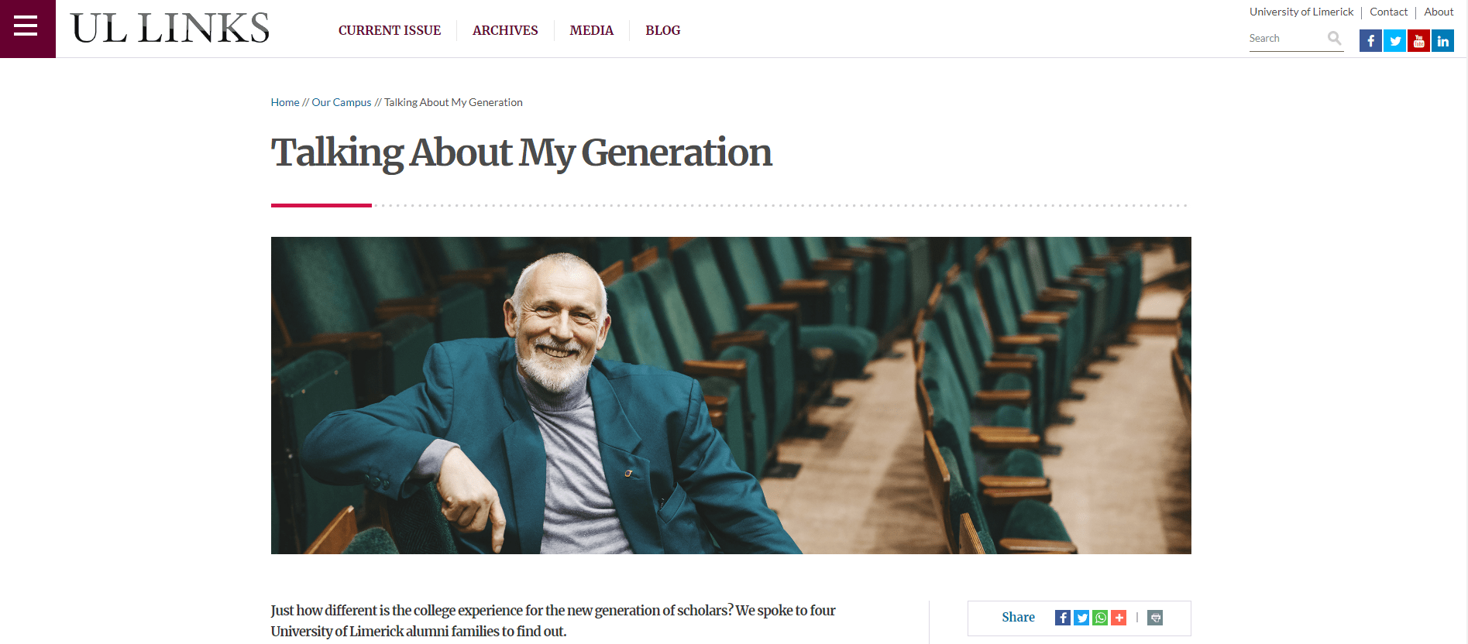Open the header Facebook page icon
1468x644 pixels.
click(x=1370, y=41)
